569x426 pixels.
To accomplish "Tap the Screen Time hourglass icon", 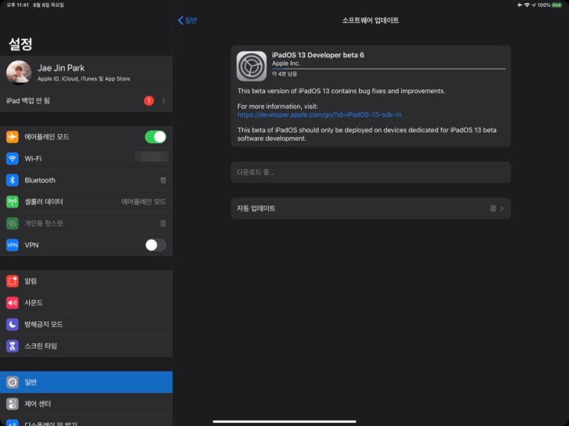I will point(12,346).
